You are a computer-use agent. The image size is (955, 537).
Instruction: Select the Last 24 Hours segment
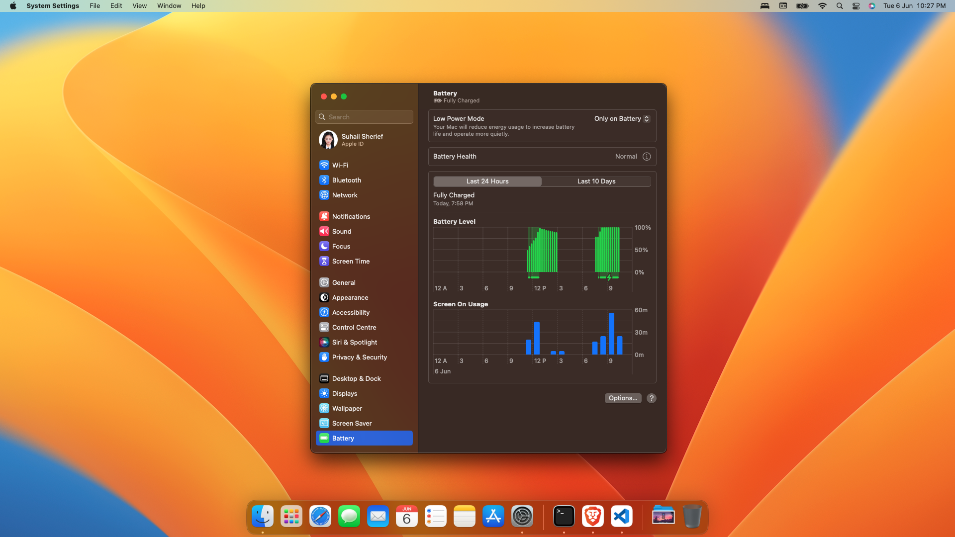[x=487, y=181]
